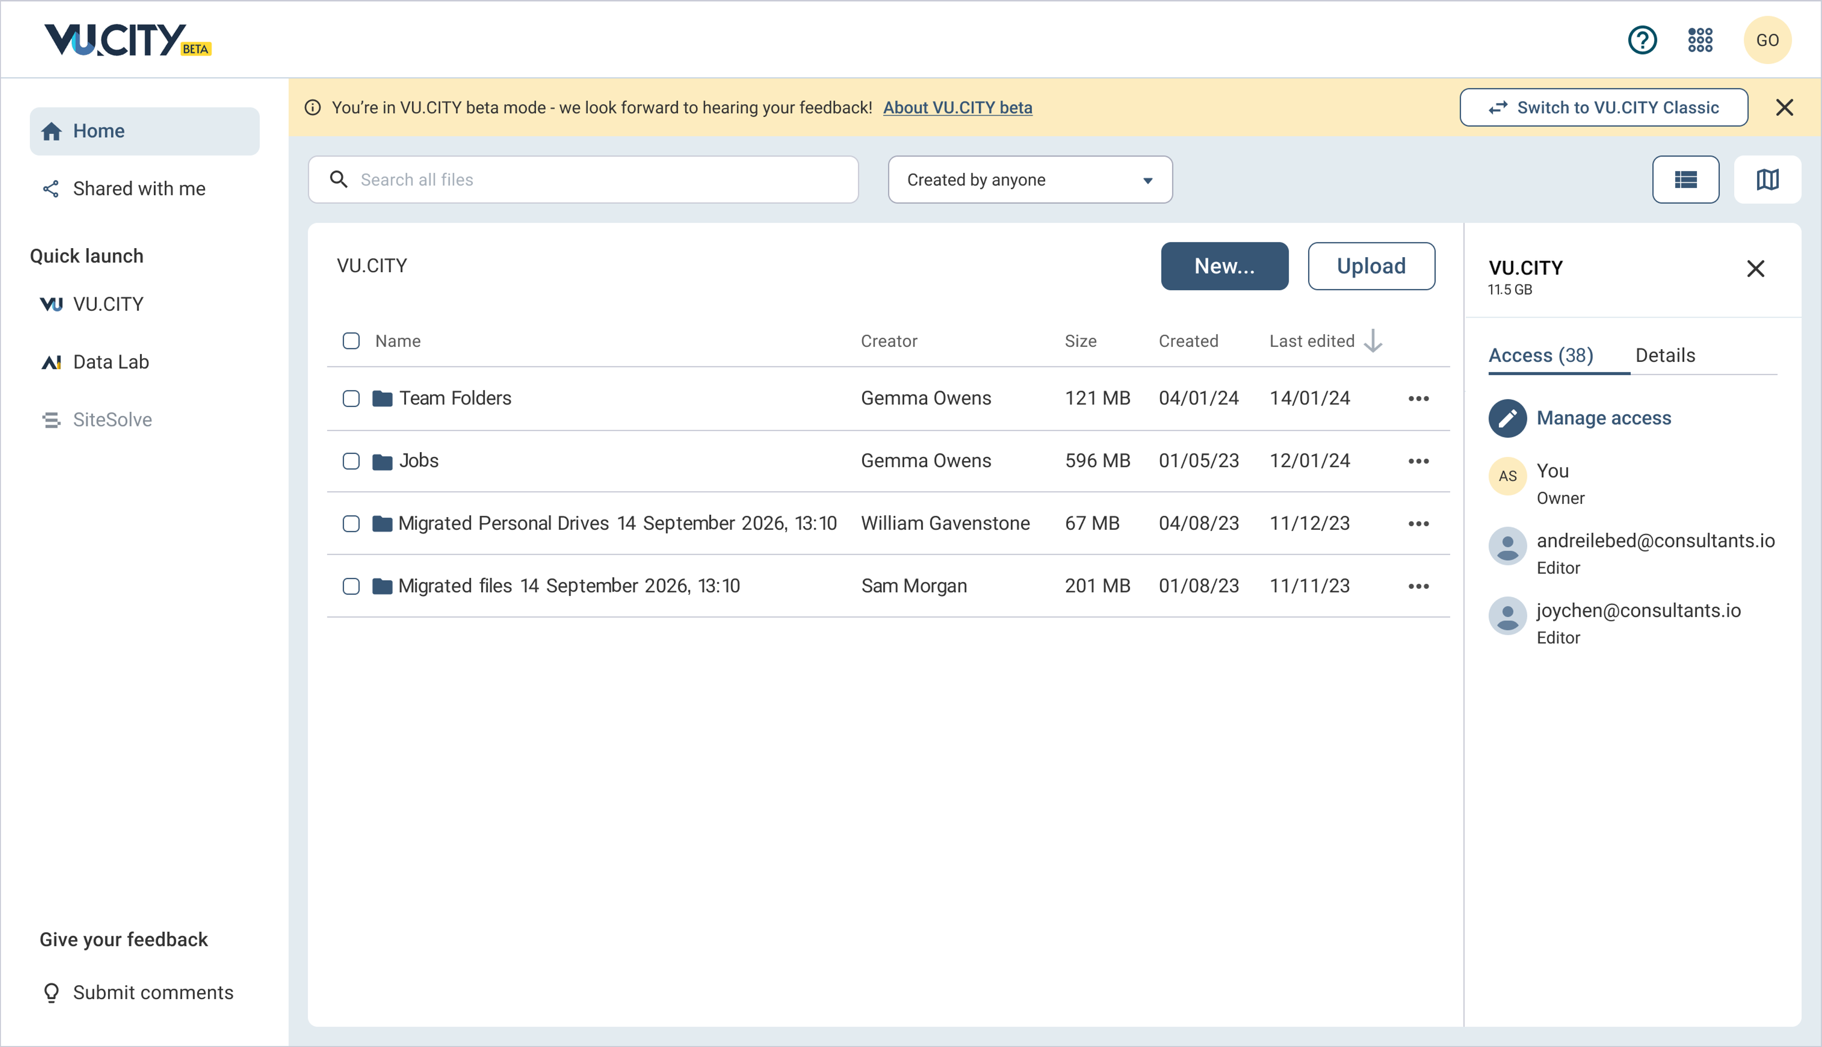Screen dimensions: 1822x1047
Task: Click the Team Folders folder icon
Action: pyautogui.click(x=382, y=398)
